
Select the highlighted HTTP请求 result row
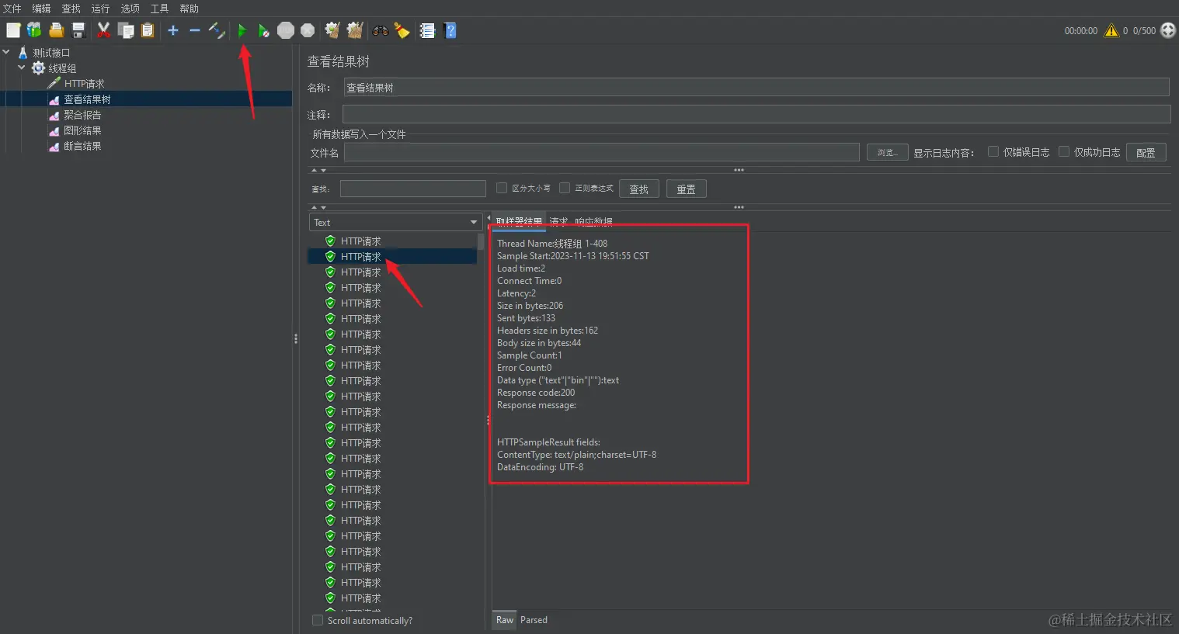pos(392,256)
